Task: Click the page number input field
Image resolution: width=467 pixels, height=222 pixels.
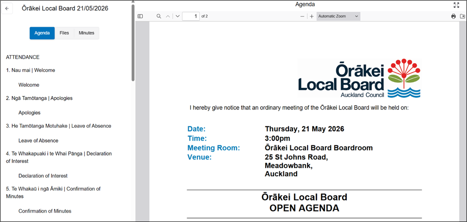Action: pyautogui.click(x=191, y=16)
